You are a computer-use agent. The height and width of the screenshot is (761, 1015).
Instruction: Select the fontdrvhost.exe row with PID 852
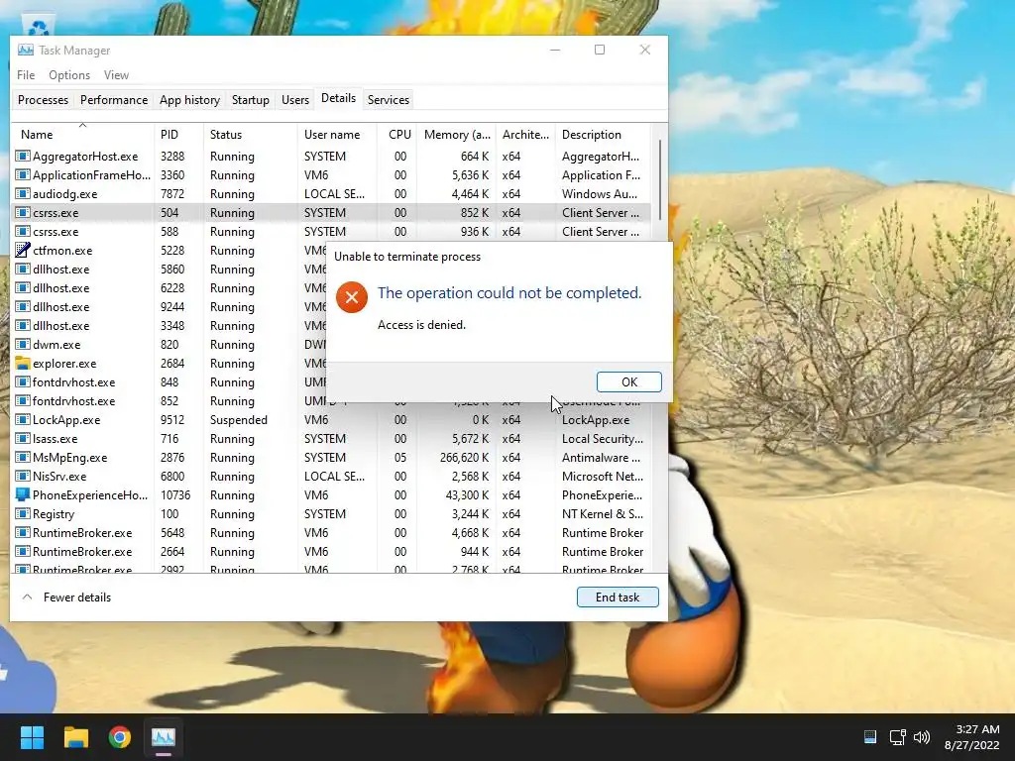(169, 400)
